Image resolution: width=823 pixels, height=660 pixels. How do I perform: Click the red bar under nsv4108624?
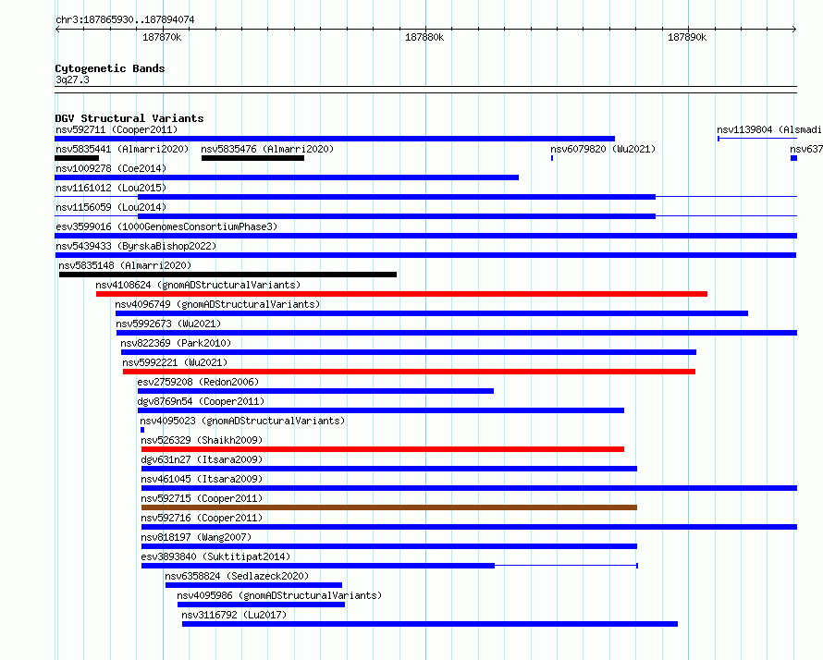pyautogui.click(x=401, y=294)
